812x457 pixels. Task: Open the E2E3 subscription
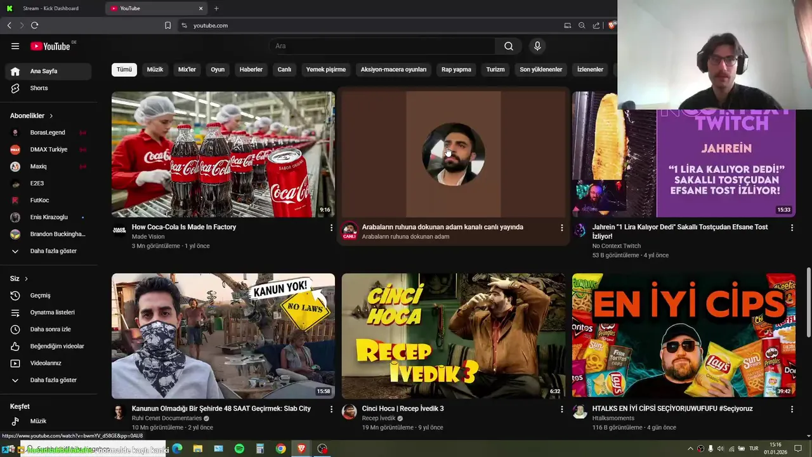48,183
